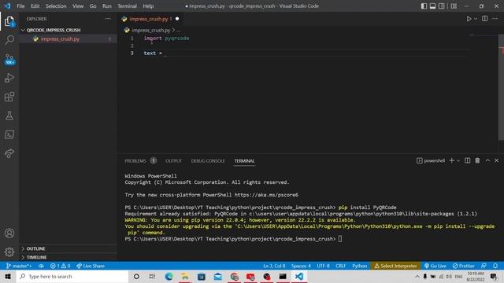Click the master branch in status bar
This screenshot has width=504, height=283.
19,266
